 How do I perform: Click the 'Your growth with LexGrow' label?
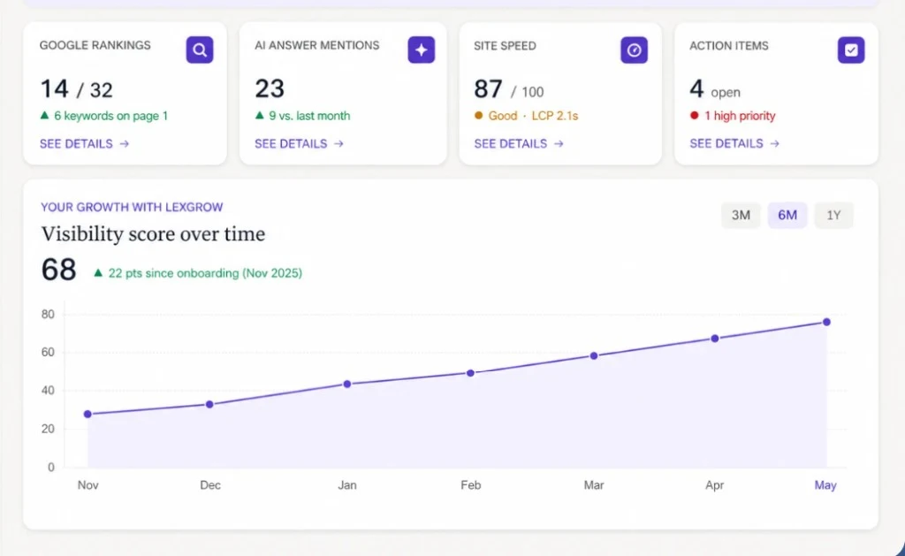pos(132,207)
